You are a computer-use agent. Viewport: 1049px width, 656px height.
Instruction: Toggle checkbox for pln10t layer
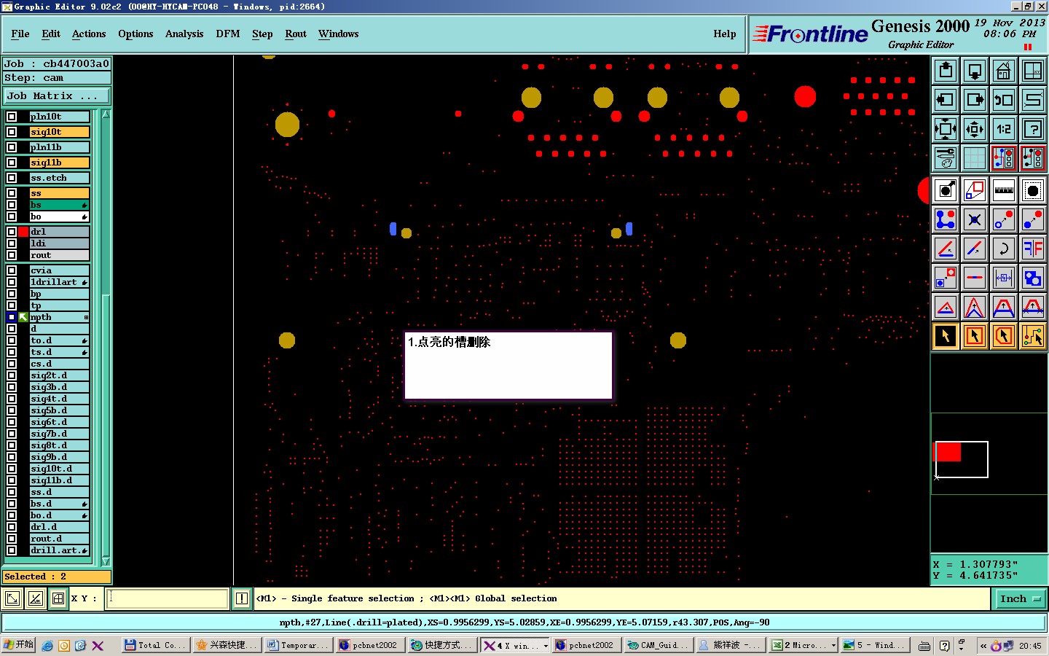coord(12,117)
